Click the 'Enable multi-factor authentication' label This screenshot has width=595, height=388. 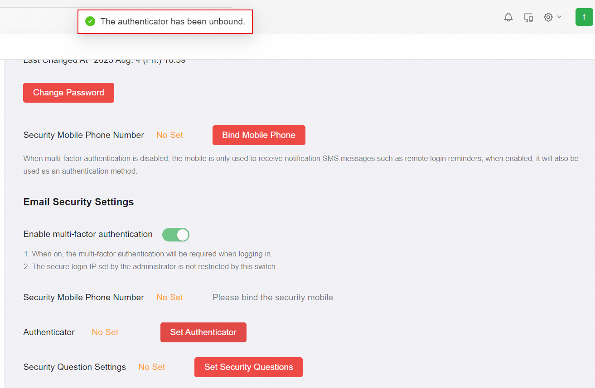pos(88,234)
